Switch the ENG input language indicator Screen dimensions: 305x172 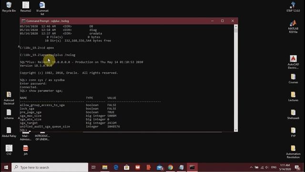click(274, 167)
